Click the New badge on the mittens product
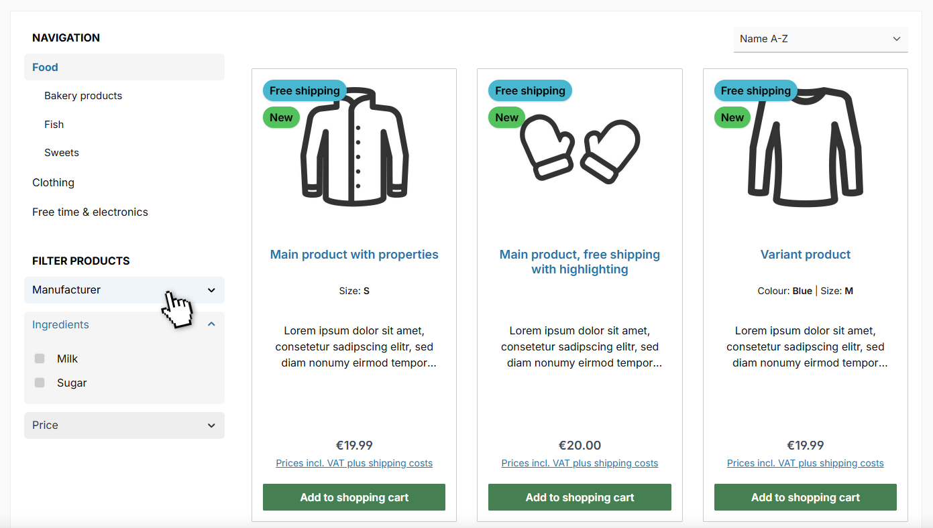This screenshot has width=933, height=528. coord(506,118)
